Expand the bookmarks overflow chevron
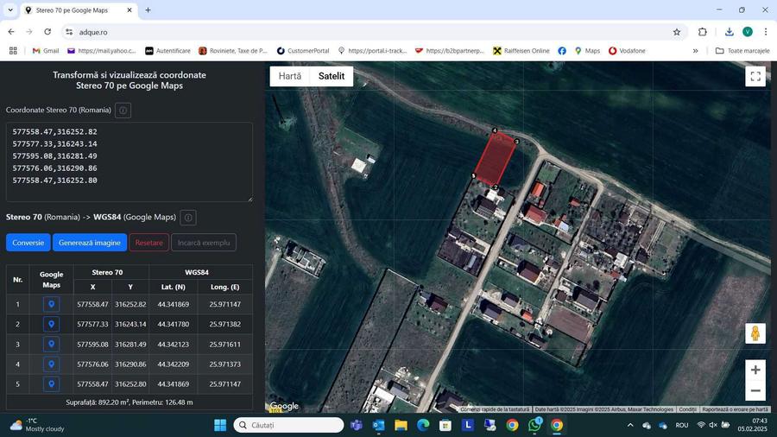Viewport: 777px width, 437px height. click(695, 51)
